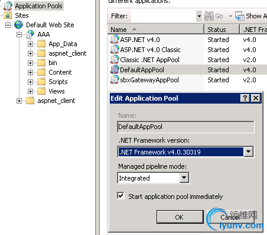The height and width of the screenshot is (235, 267).
Task: Open the Go button dropdown arrow
Action: pyautogui.click(x=230, y=16)
